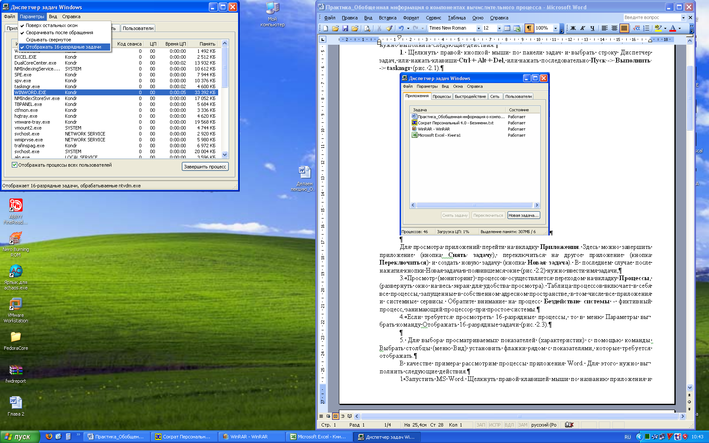Toggle 'Сворачивать после обращения' option
The image size is (709, 443).
(64, 32)
